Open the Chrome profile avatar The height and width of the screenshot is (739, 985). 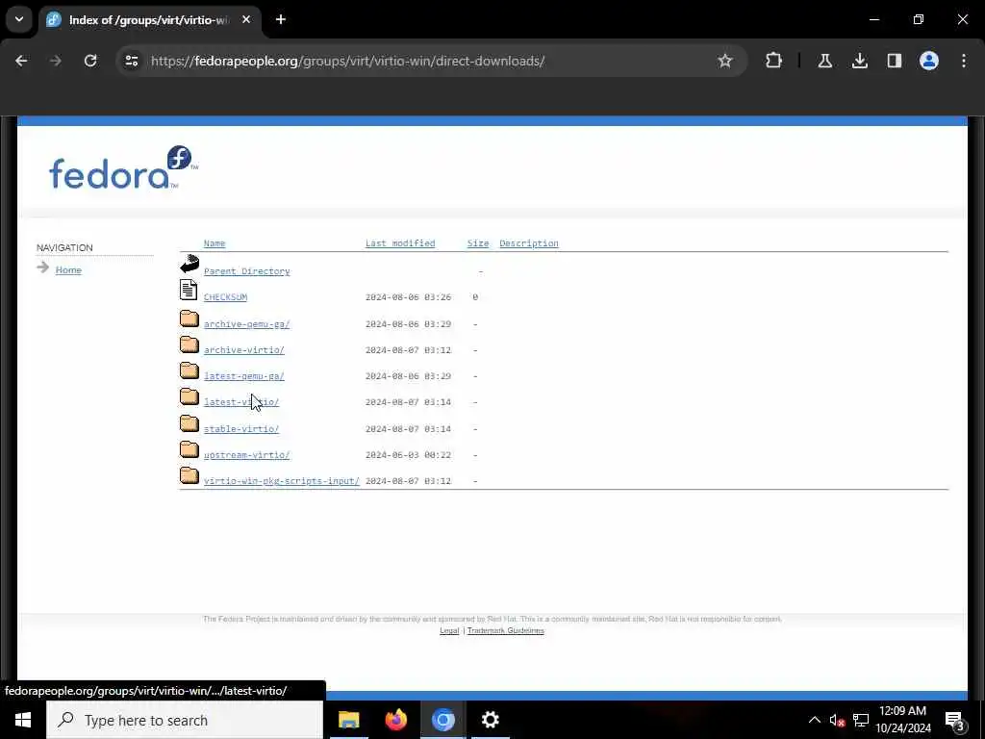click(x=929, y=61)
